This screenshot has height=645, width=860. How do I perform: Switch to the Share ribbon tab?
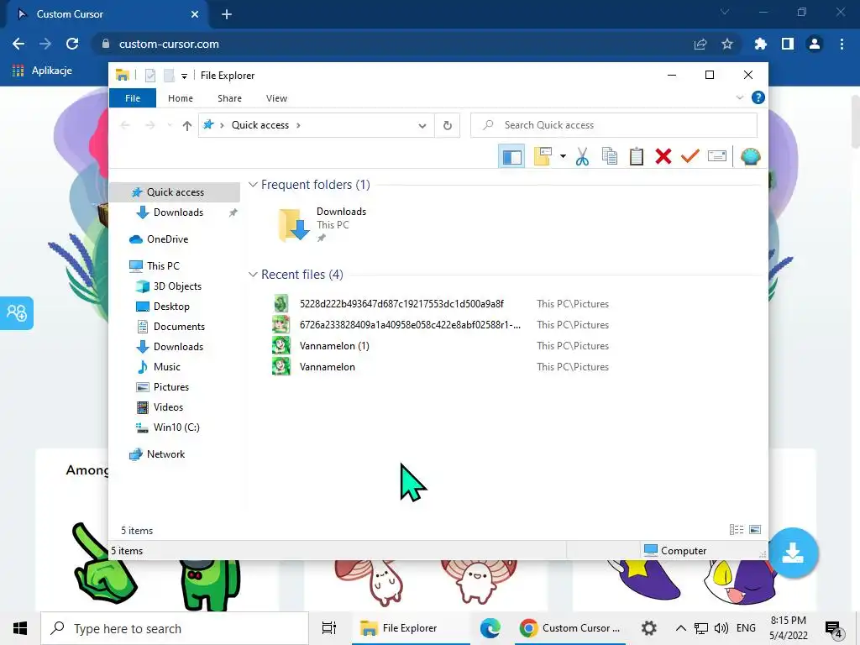pyautogui.click(x=229, y=98)
